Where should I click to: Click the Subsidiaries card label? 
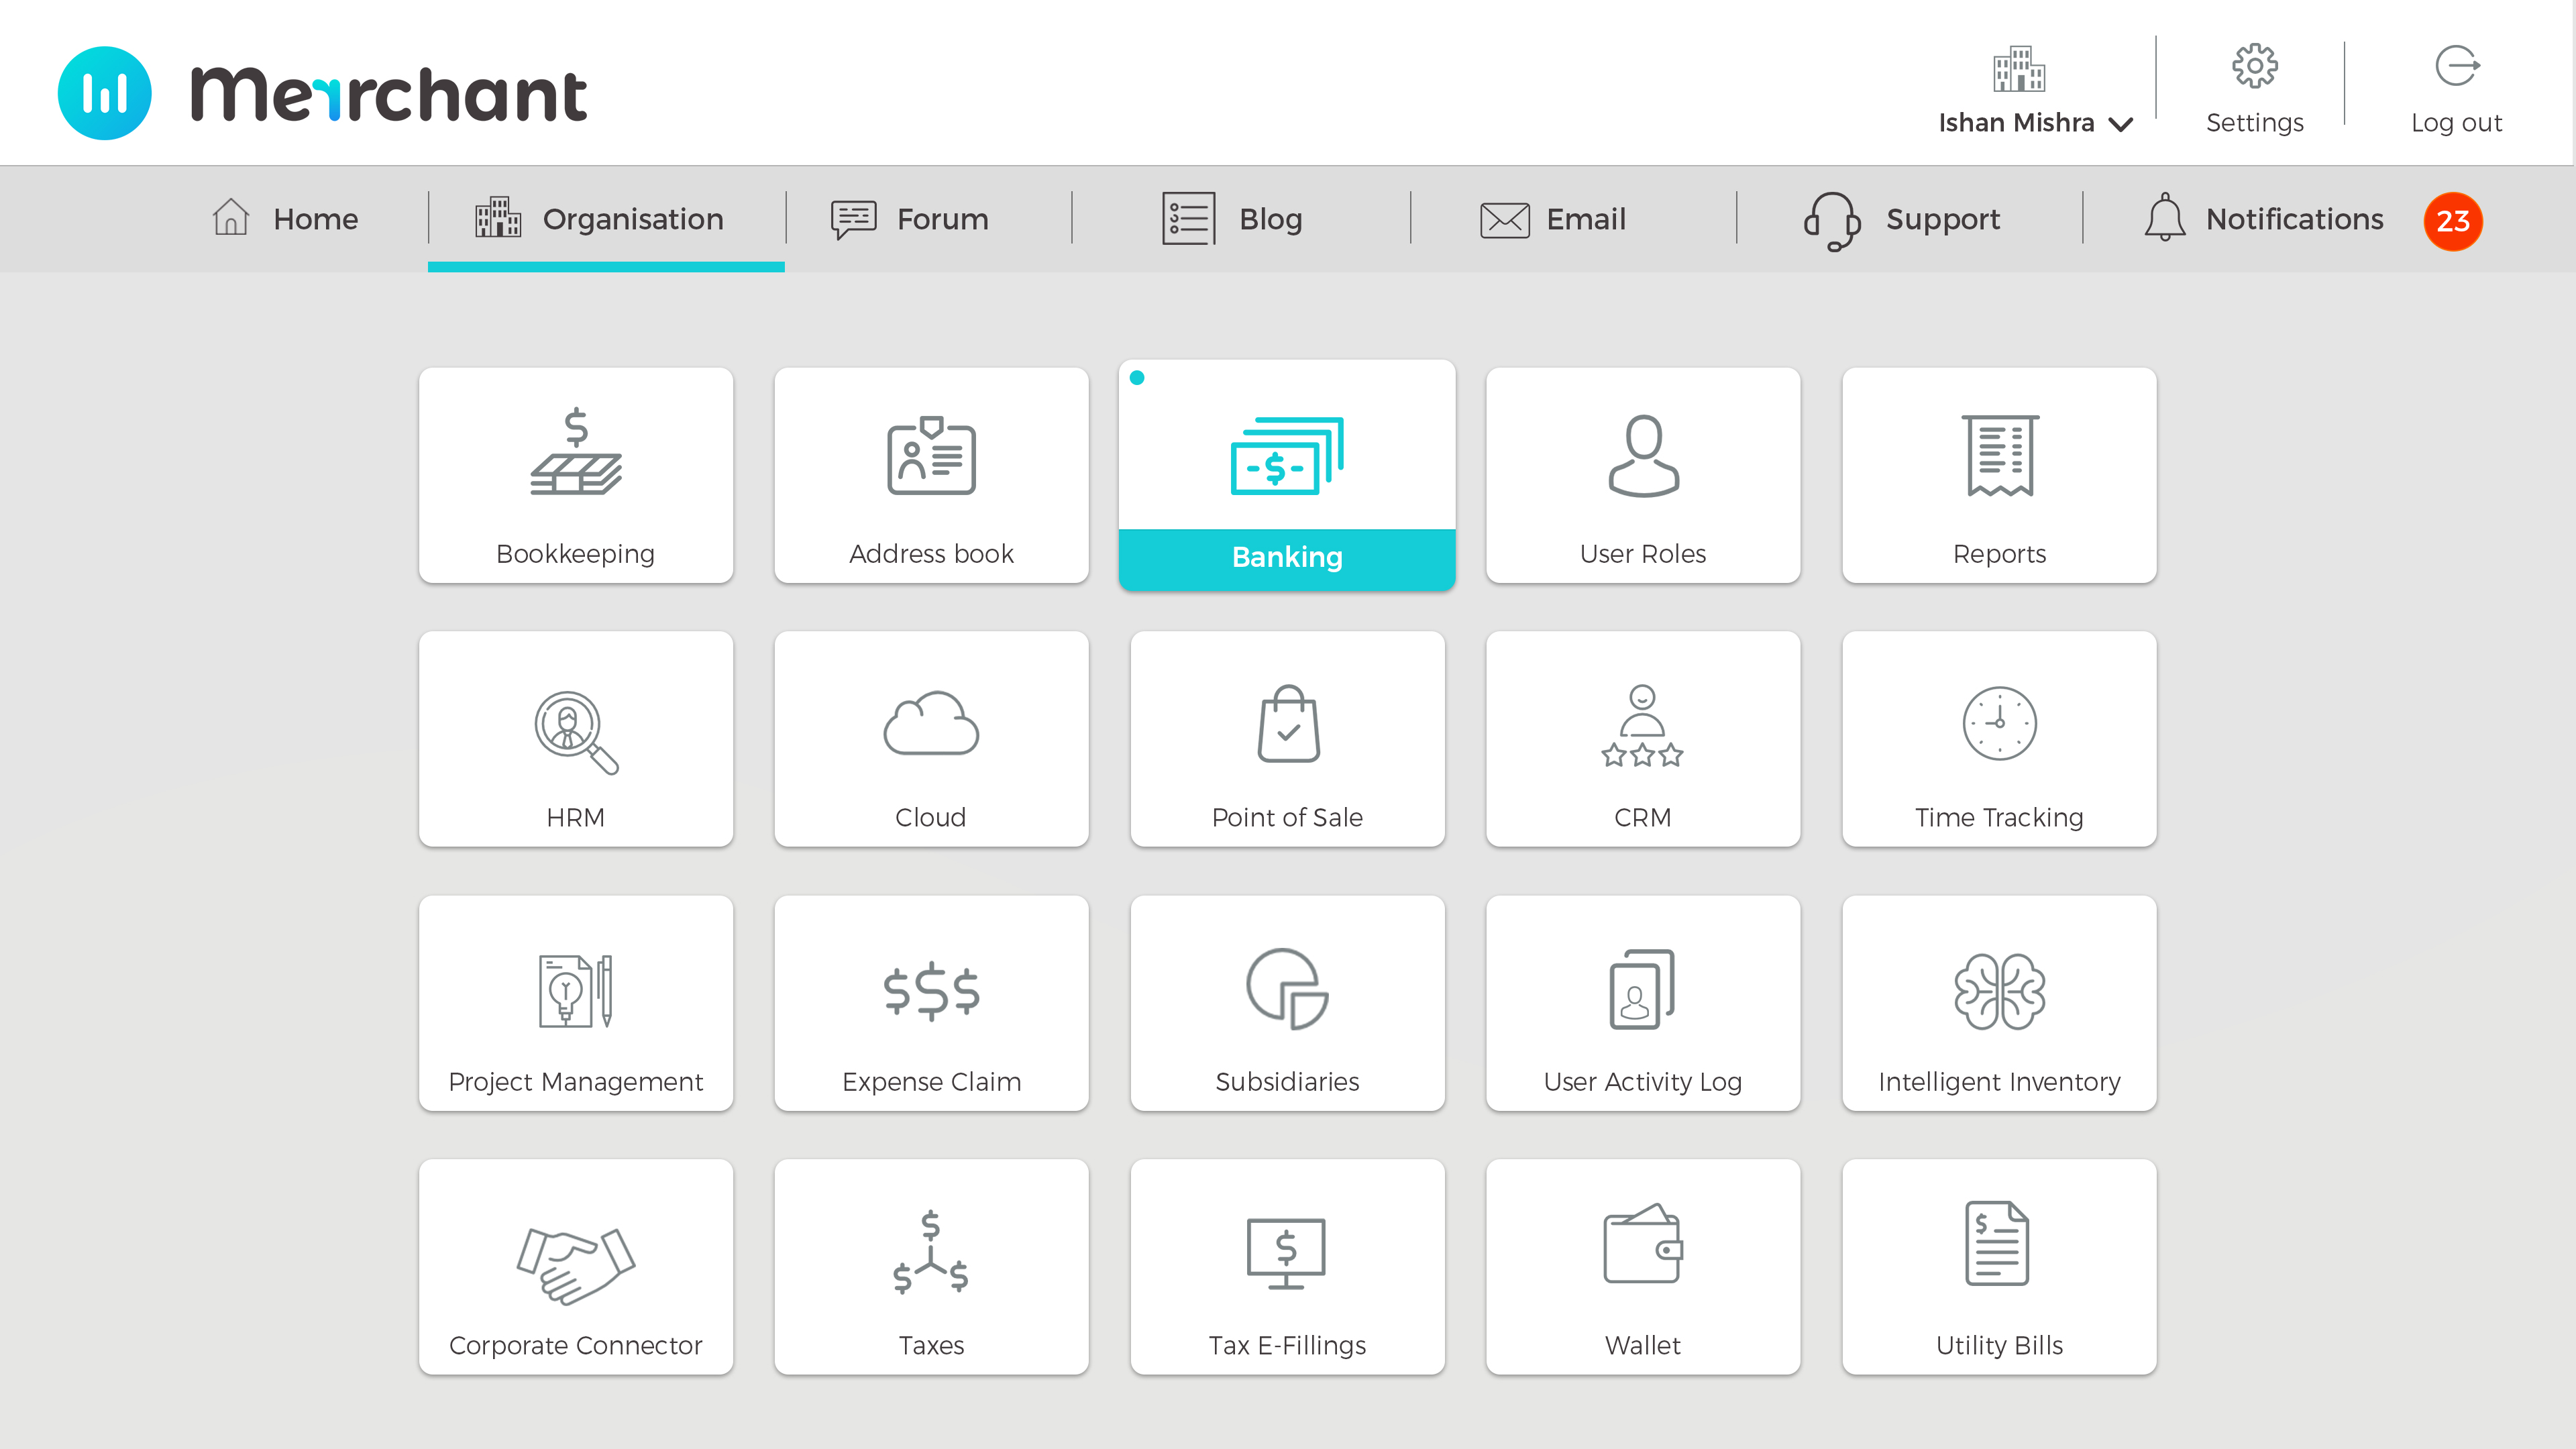(x=1287, y=1081)
